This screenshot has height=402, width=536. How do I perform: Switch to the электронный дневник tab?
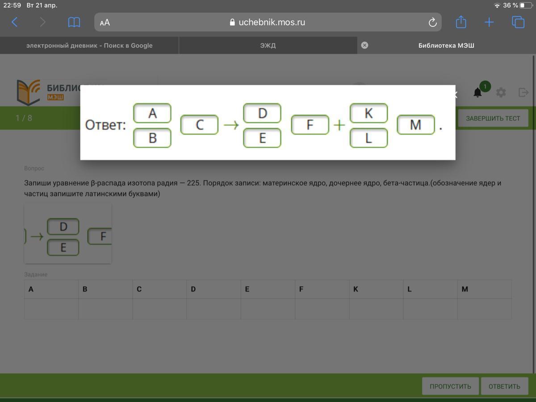pyautogui.click(x=89, y=46)
